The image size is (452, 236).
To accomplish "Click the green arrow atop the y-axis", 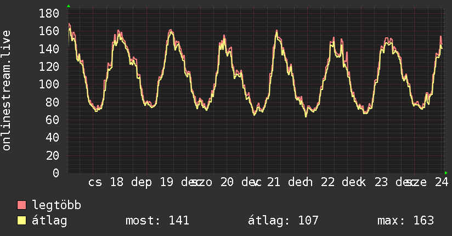I will (x=69, y=6).
